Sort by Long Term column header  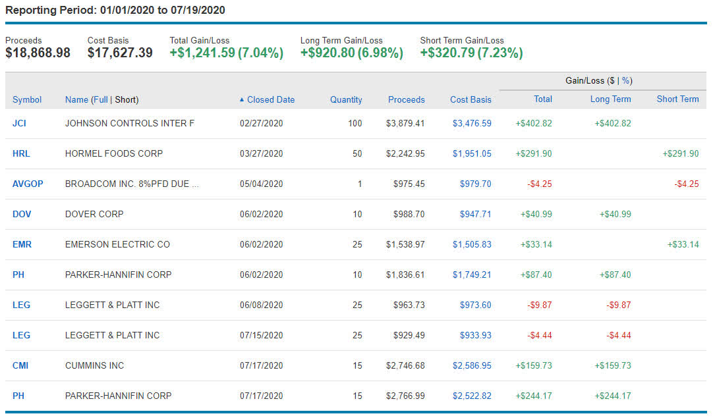(610, 99)
